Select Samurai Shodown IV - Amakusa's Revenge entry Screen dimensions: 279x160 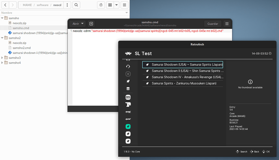pos(187,77)
